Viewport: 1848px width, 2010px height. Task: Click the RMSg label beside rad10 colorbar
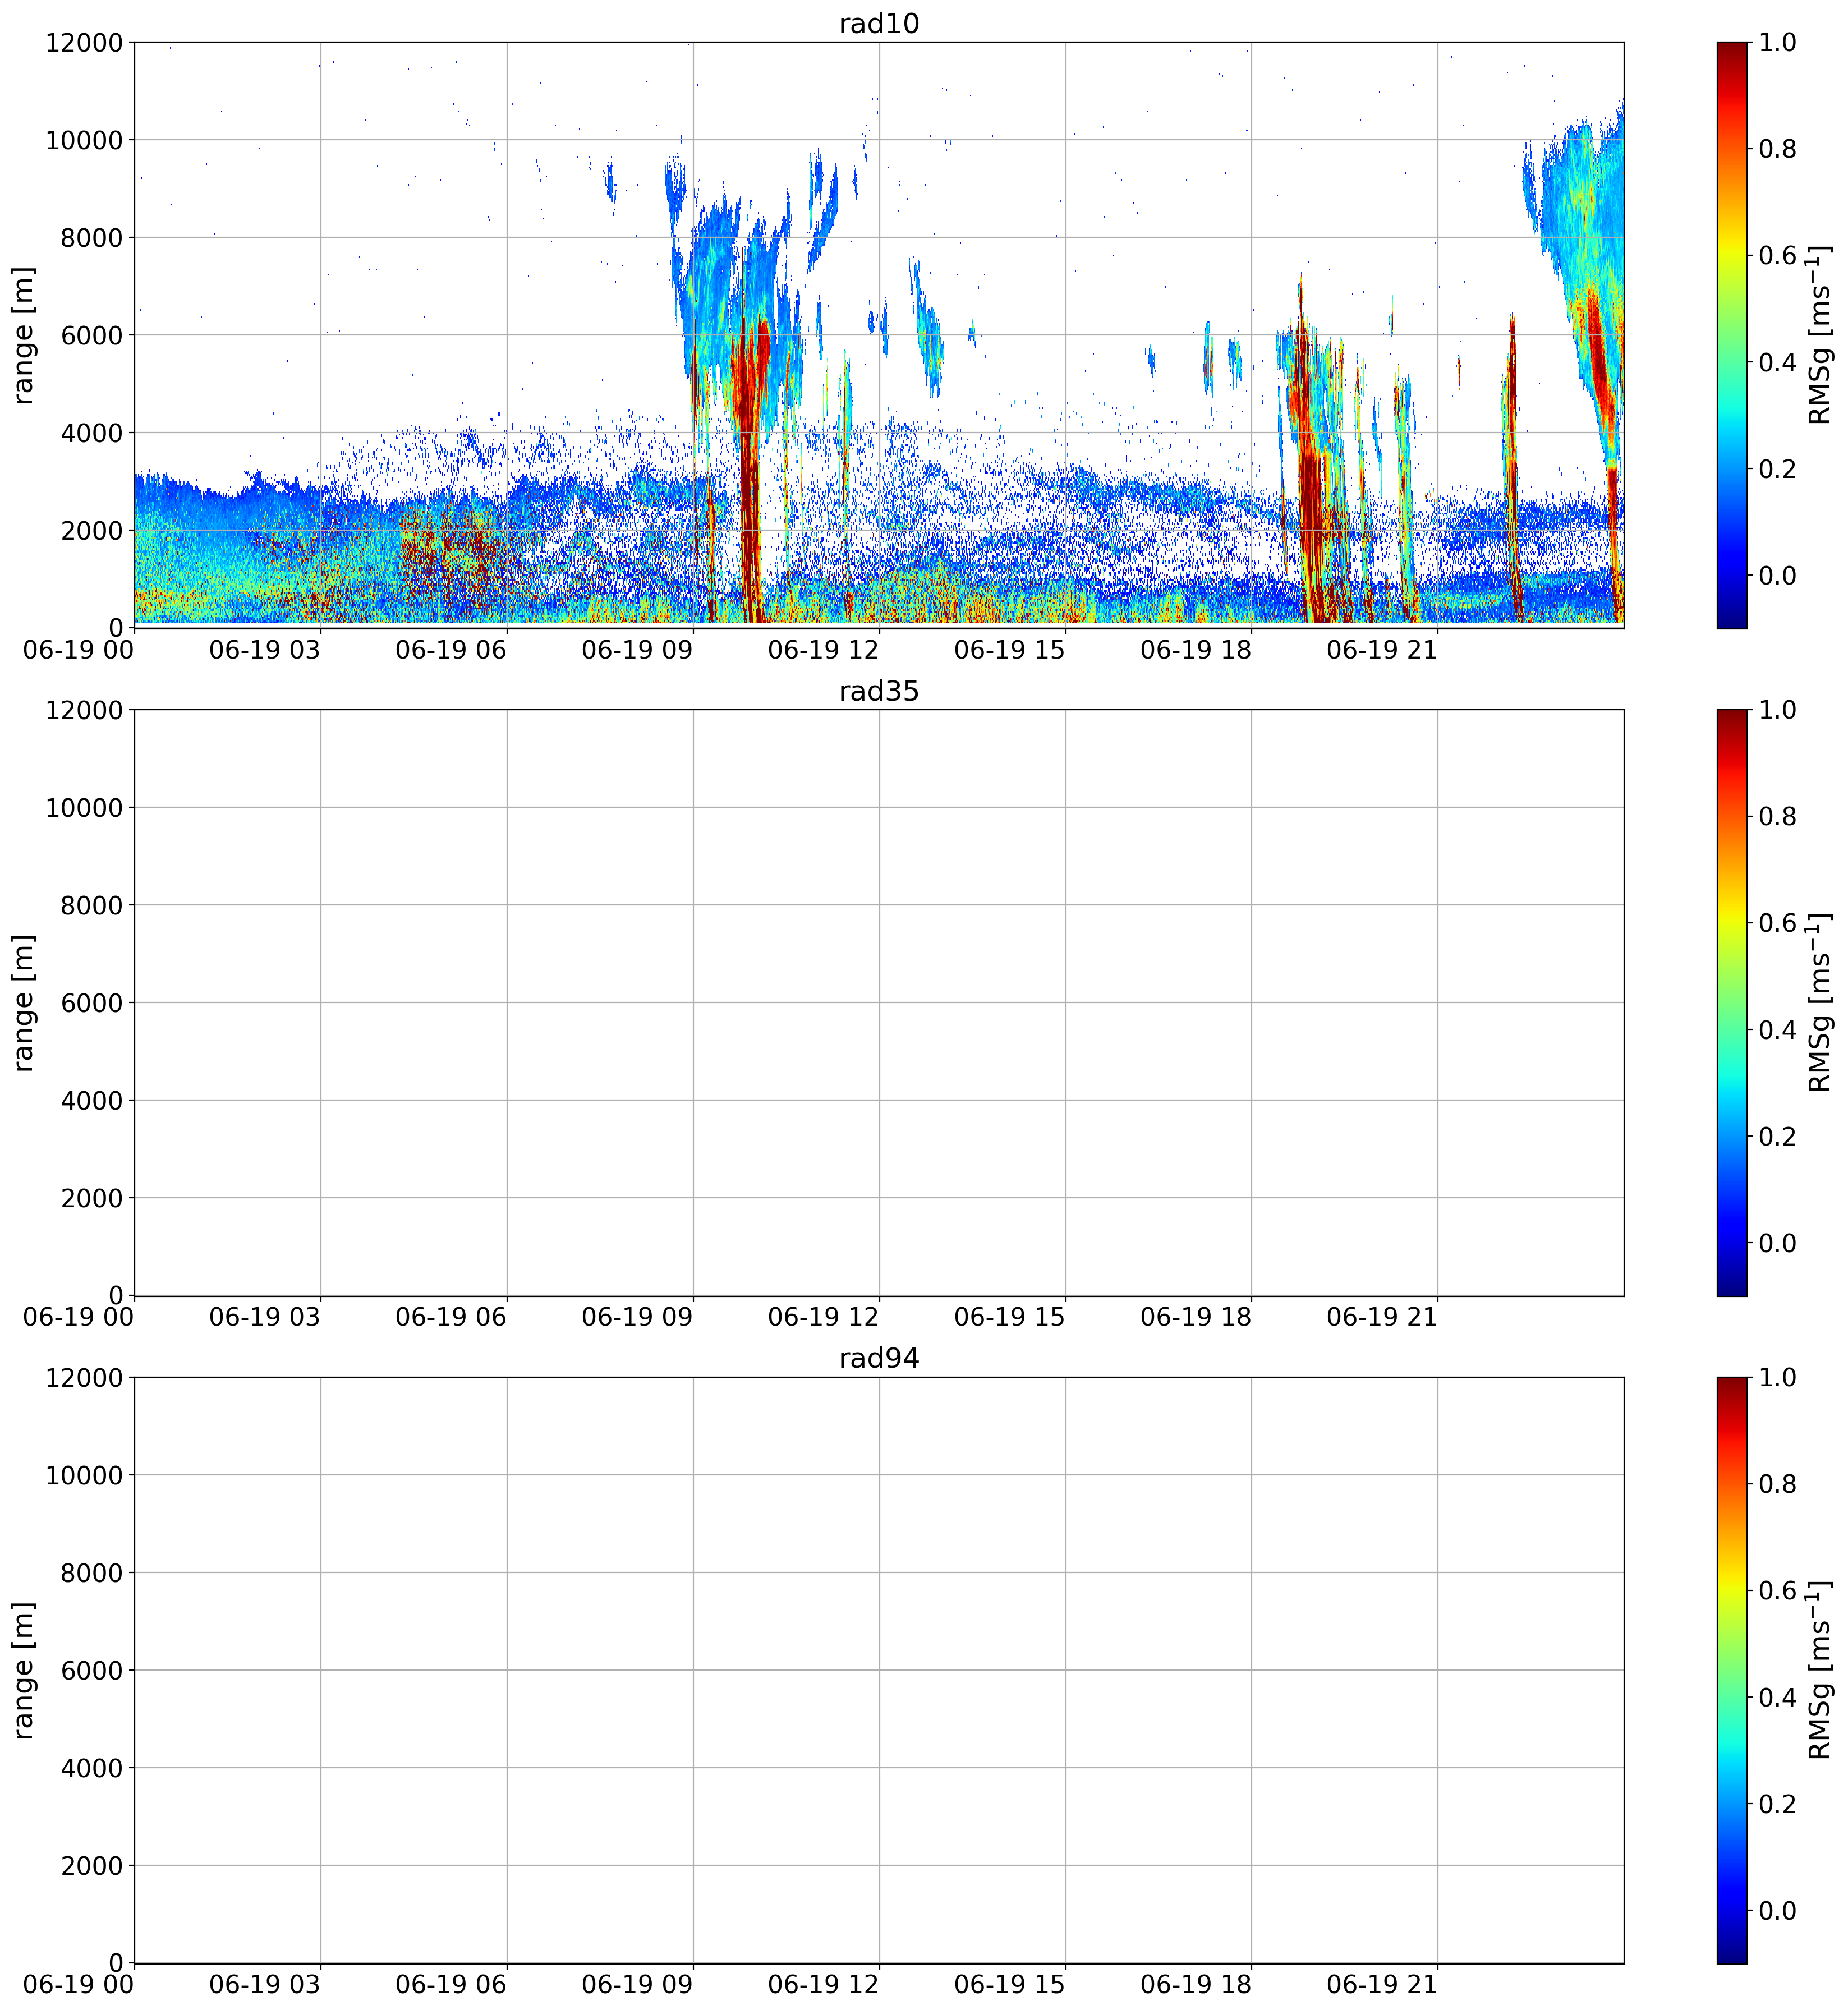pos(1820,335)
